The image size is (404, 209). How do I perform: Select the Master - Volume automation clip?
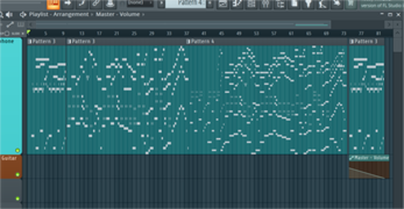[x=369, y=166]
